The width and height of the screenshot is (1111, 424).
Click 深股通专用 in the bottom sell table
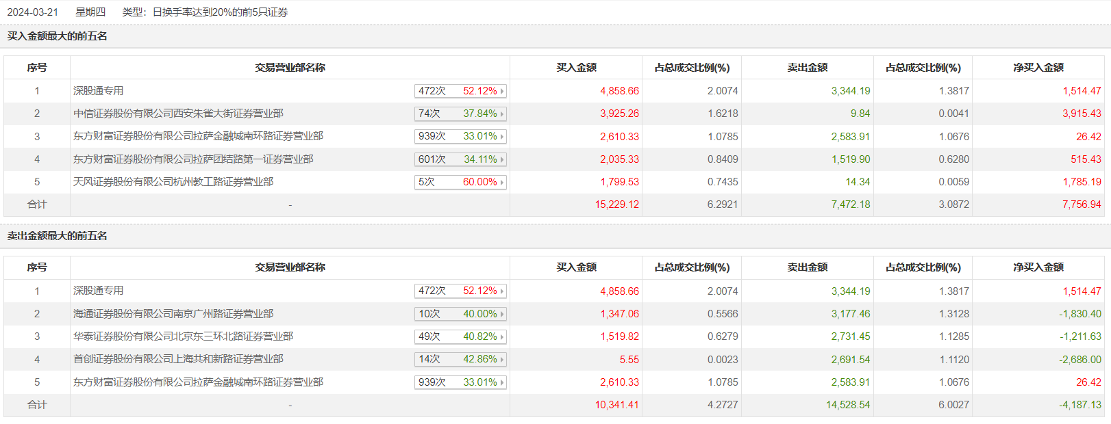[x=99, y=291]
